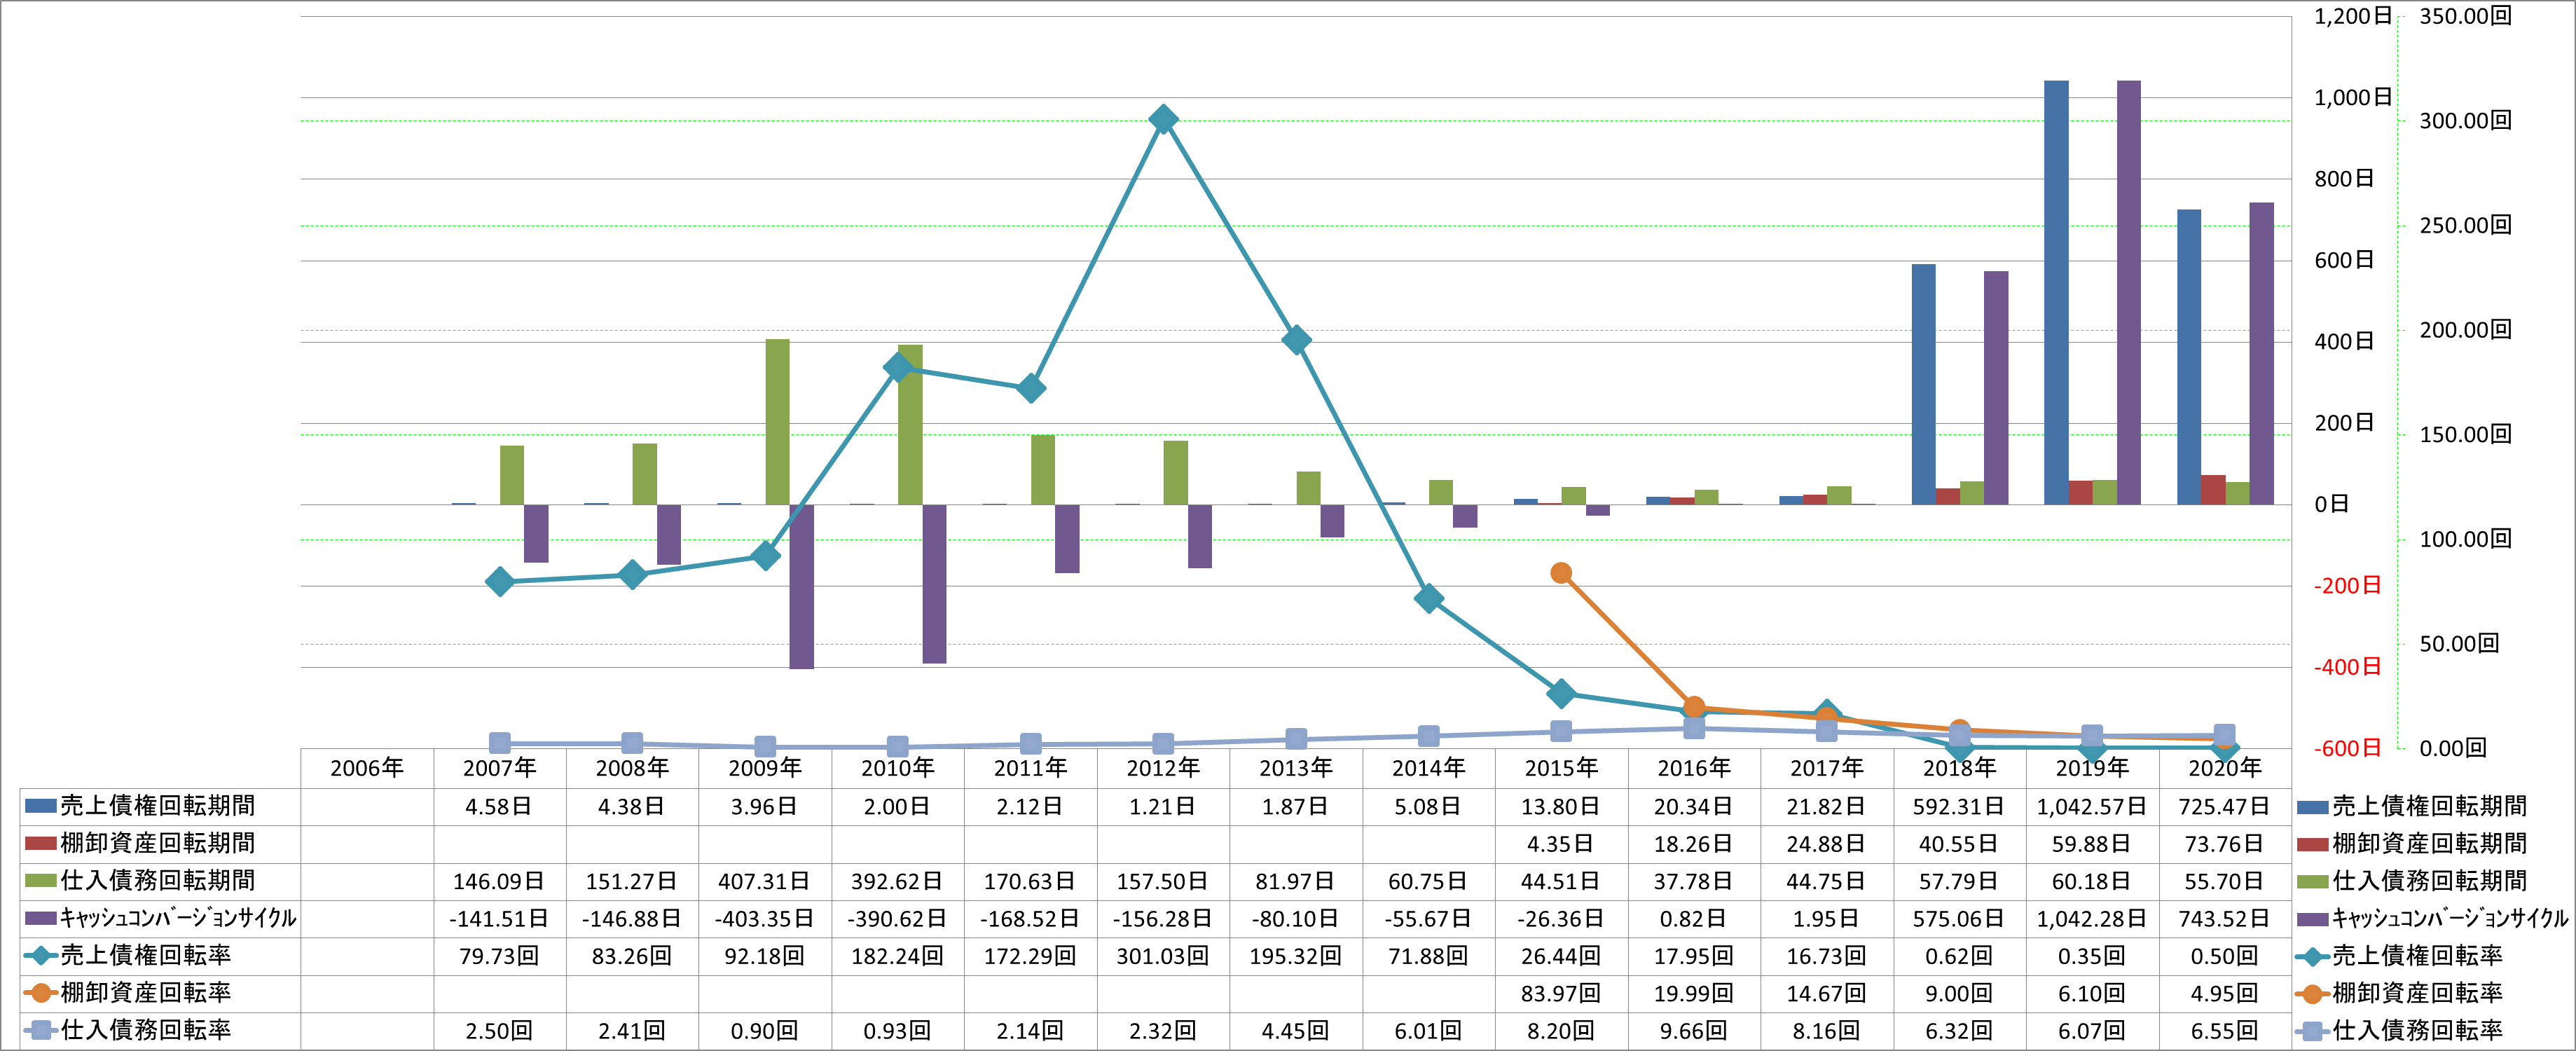This screenshot has width=2576, height=1051.
Task: Click the 2016年 column header
Action: click(x=1694, y=768)
